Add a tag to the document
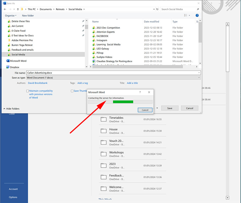This screenshot has width=241, height=203. tap(82, 83)
